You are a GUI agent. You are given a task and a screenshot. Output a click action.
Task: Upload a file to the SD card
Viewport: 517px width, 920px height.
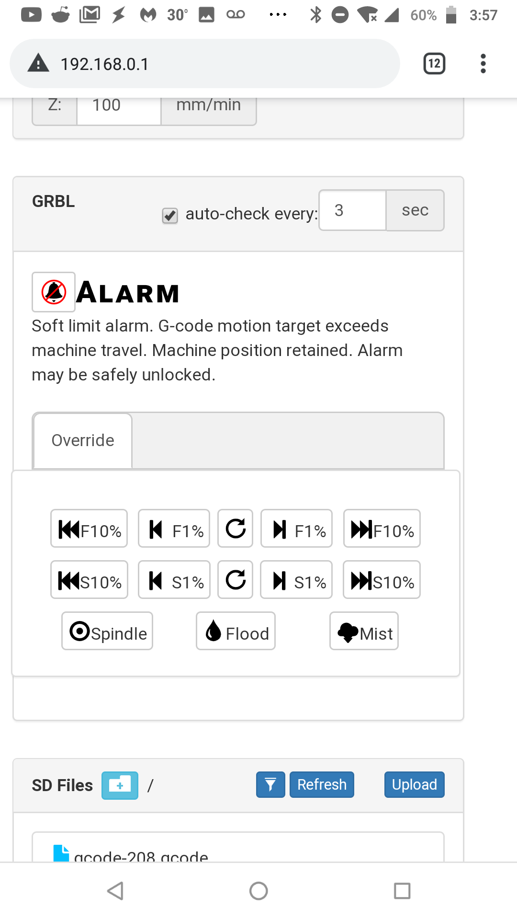coord(414,784)
